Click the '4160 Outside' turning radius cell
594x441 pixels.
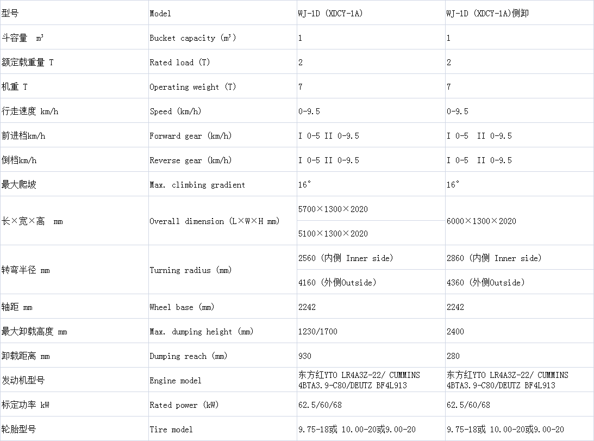tap(337, 283)
